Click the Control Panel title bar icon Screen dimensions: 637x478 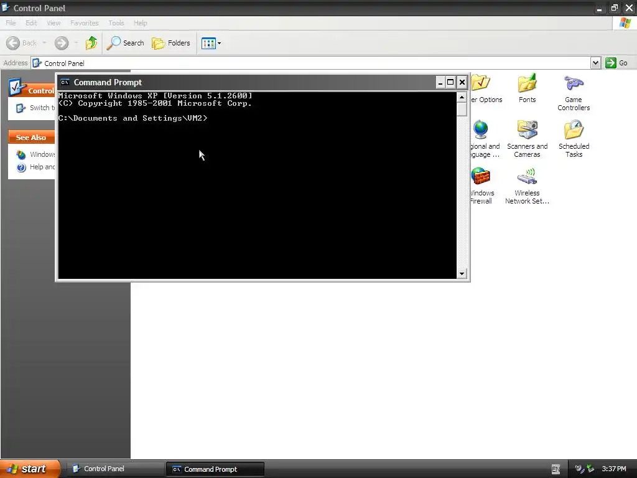point(6,7)
